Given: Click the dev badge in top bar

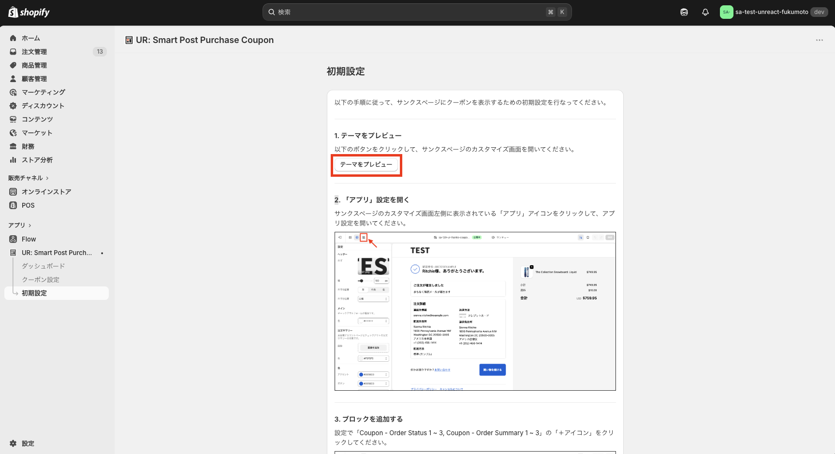Looking at the screenshot, I should pyautogui.click(x=819, y=12).
